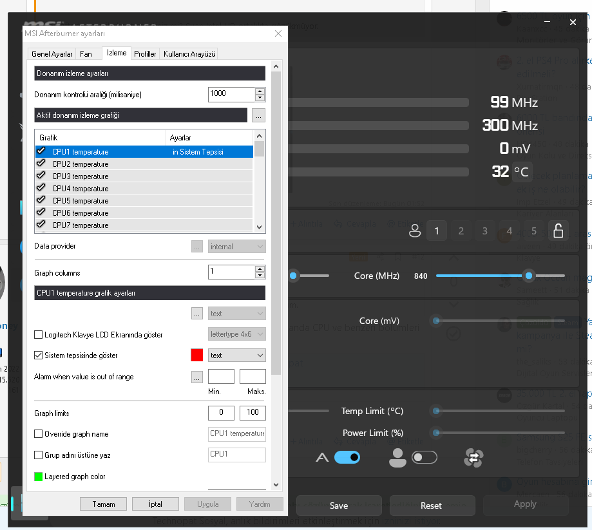Image resolution: width=592 pixels, height=530 pixels.
Task: Select profile slot 3
Action: point(485,231)
